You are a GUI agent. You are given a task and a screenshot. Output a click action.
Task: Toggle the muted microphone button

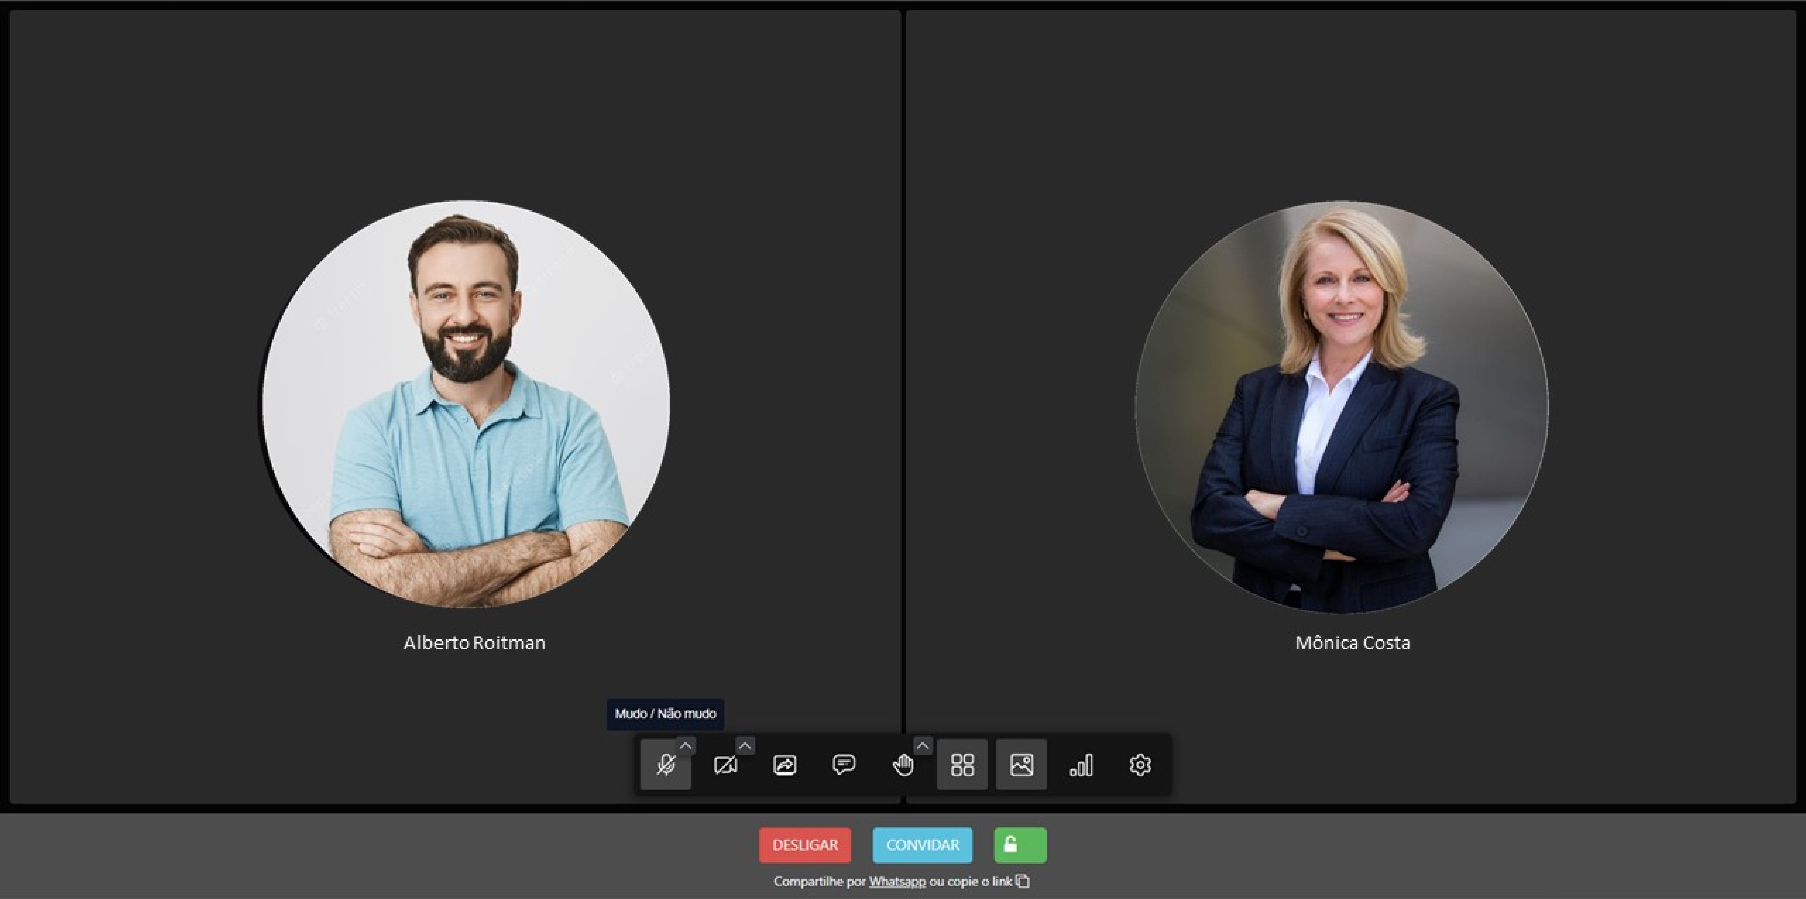pos(665,764)
